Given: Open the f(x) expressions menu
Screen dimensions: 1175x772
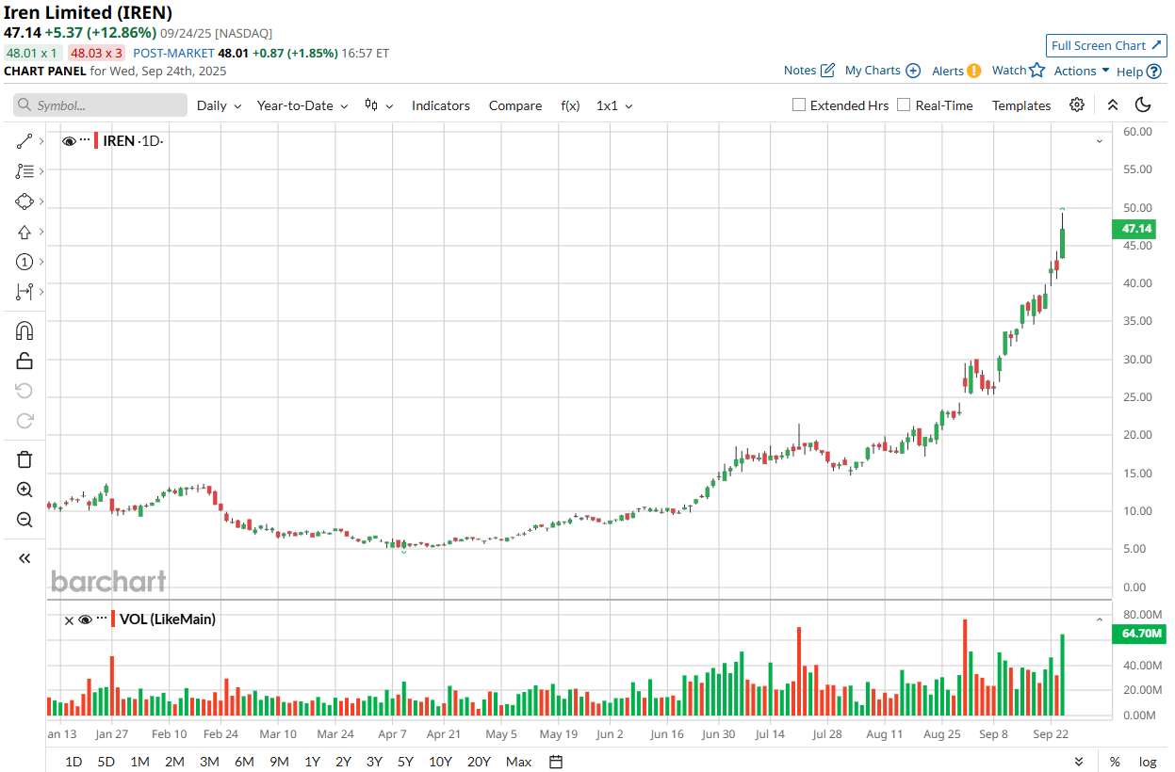Looking at the screenshot, I should (570, 105).
